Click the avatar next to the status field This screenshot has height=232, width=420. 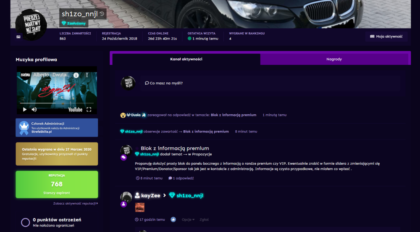[x=128, y=83]
